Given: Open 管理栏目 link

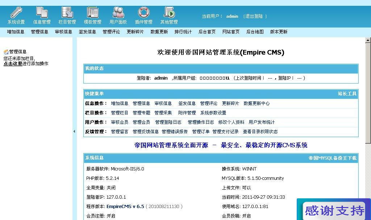Looking at the screenshot, I should click(x=120, y=113).
